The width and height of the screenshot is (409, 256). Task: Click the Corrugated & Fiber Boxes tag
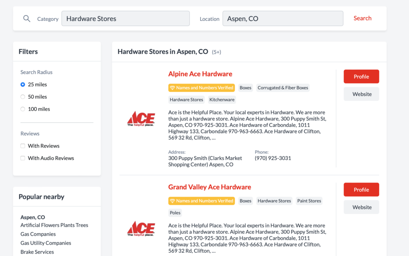(x=283, y=88)
